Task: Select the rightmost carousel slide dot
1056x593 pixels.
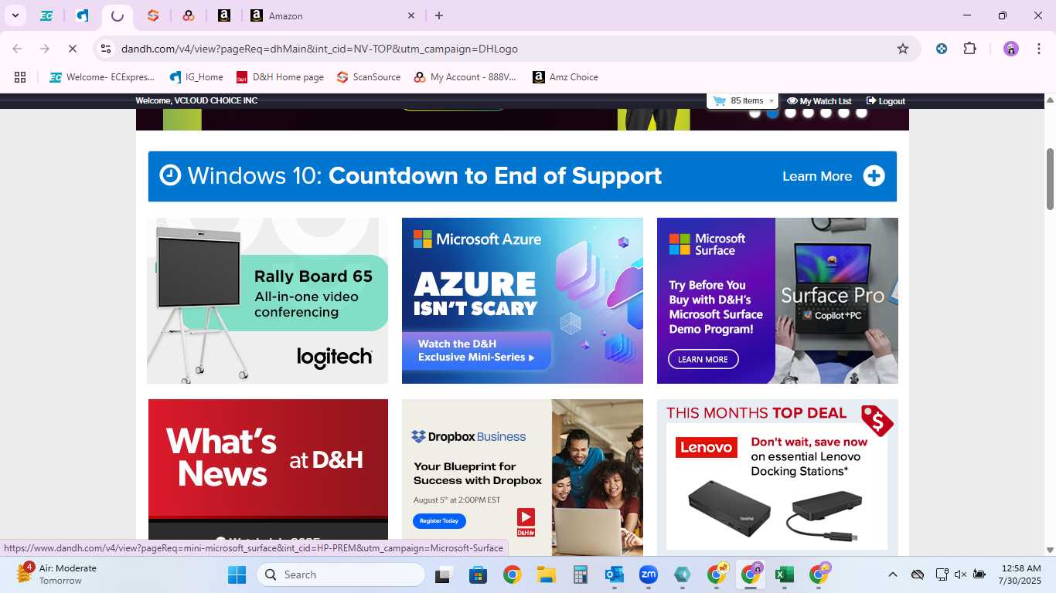Action: [861, 113]
